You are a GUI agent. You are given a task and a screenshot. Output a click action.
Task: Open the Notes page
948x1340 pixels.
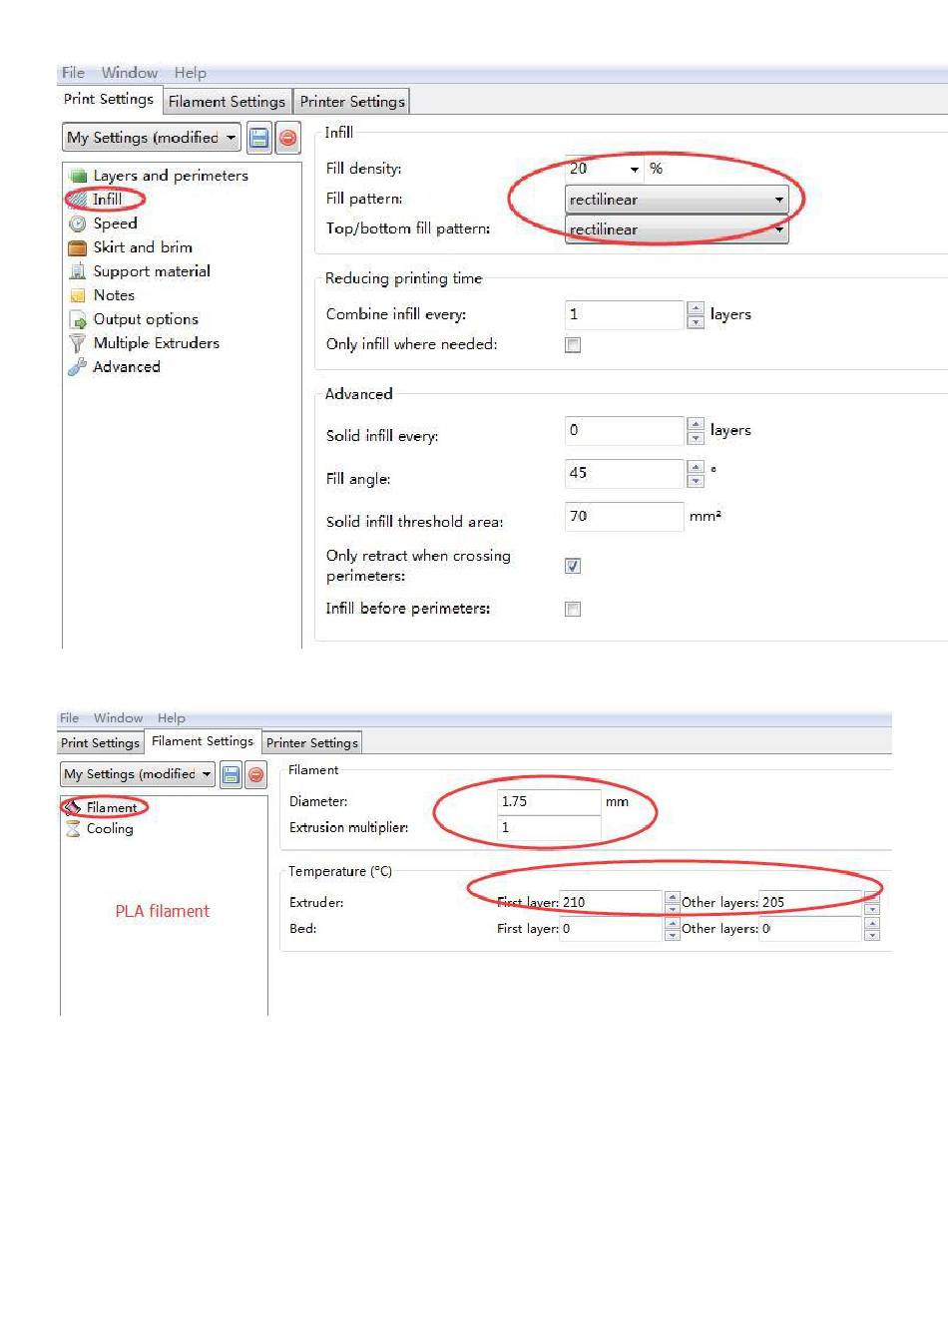coord(114,295)
